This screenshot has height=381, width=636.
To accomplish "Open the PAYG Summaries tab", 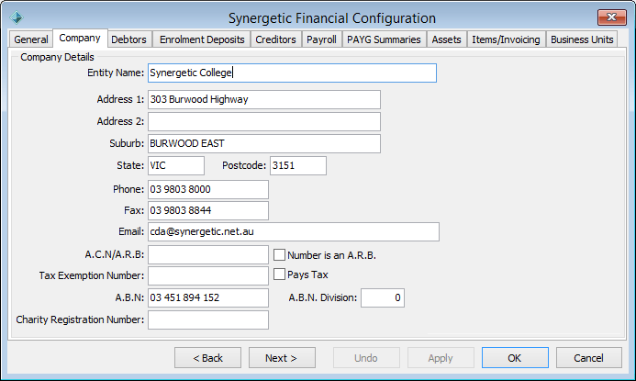I will (x=384, y=39).
